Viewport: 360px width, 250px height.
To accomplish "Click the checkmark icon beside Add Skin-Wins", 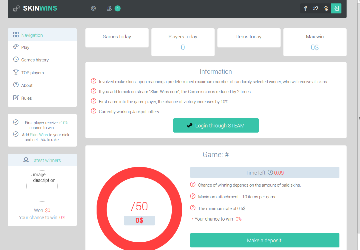I will (x=16, y=134).
